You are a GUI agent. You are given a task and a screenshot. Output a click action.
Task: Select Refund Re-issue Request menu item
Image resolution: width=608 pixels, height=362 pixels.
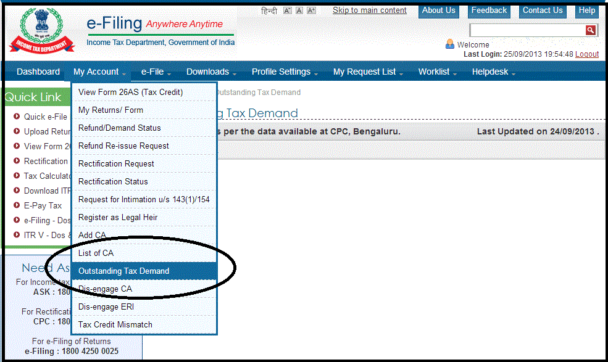tap(144, 146)
